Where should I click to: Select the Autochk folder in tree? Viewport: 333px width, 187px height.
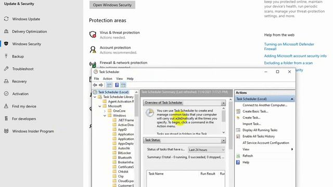click(124, 148)
